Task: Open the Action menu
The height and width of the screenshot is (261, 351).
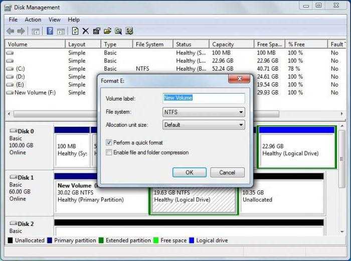Action: pyautogui.click(x=33, y=20)
